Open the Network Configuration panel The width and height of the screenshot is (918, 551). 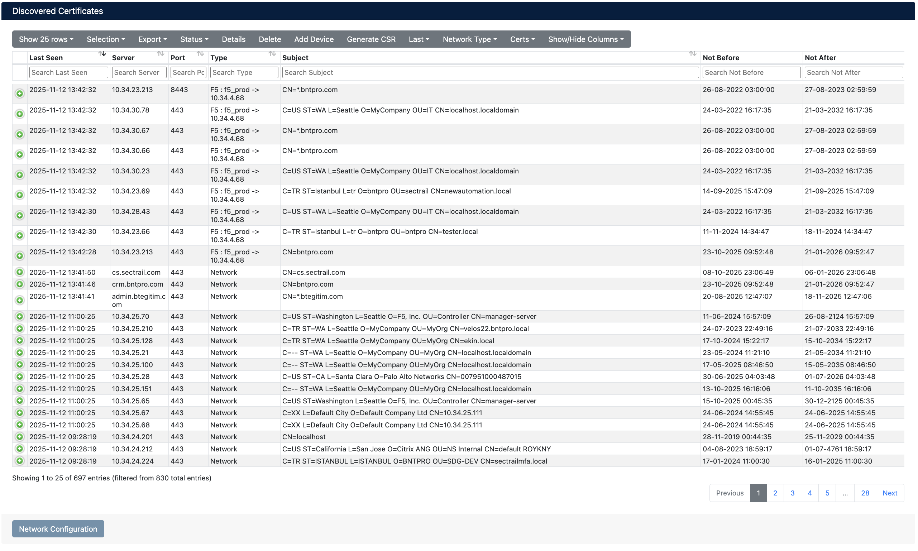58,529
